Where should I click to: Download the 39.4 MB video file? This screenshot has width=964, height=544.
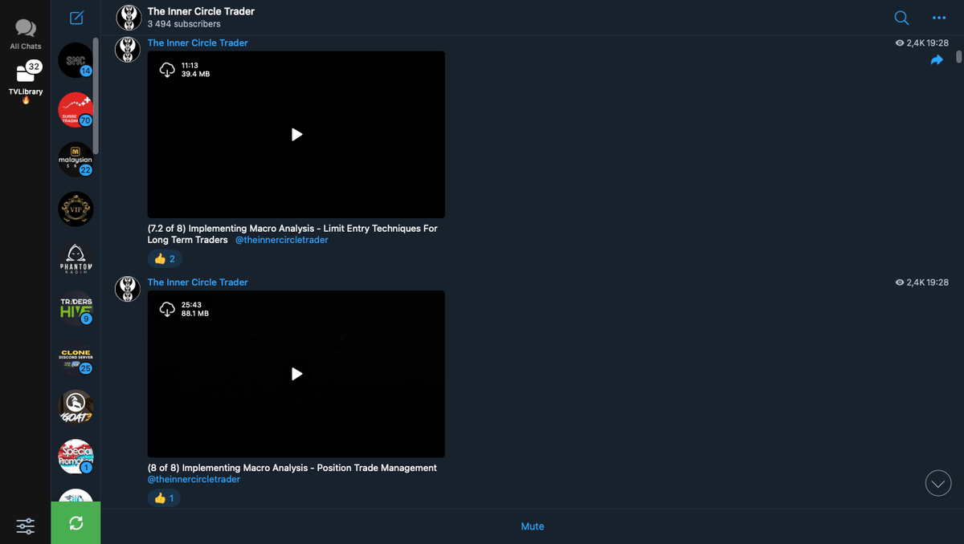(x=166, y=70)
